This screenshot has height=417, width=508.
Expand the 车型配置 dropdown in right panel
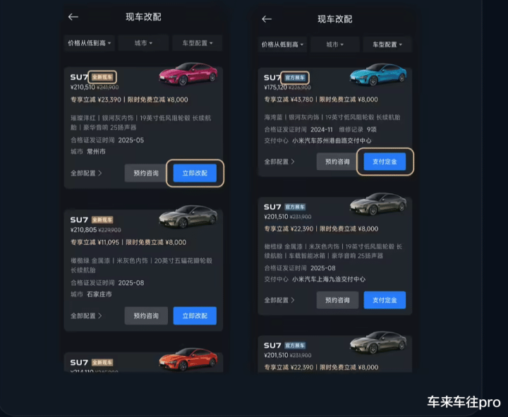click(x=387, y=44)
